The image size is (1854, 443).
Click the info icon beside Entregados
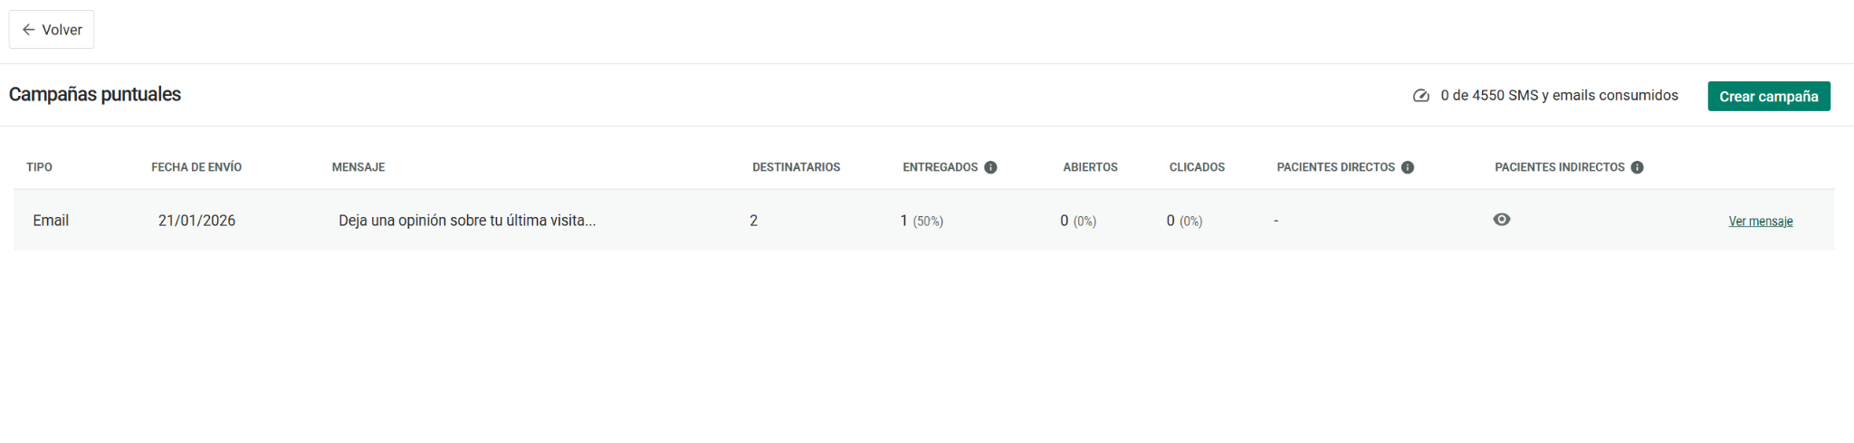click(990, 167)
